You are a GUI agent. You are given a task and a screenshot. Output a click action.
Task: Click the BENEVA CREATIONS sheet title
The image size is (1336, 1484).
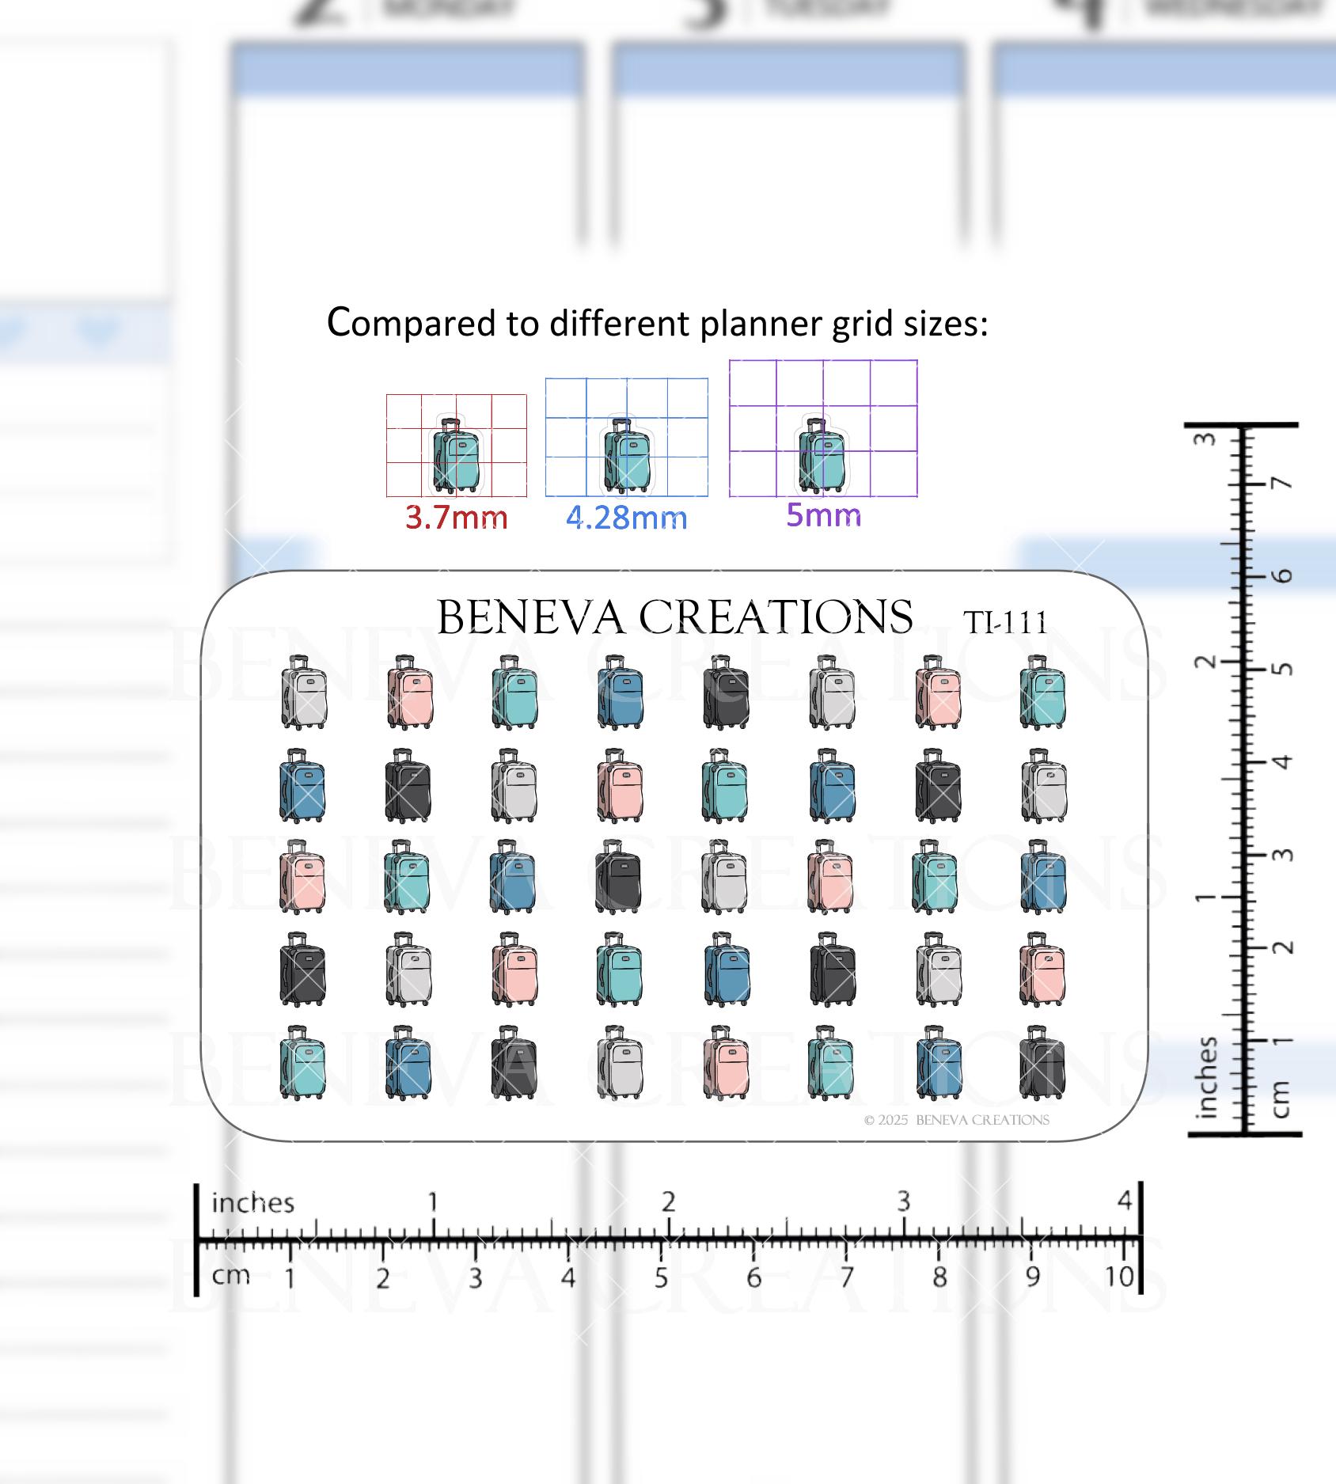click(x=674, y=617)
